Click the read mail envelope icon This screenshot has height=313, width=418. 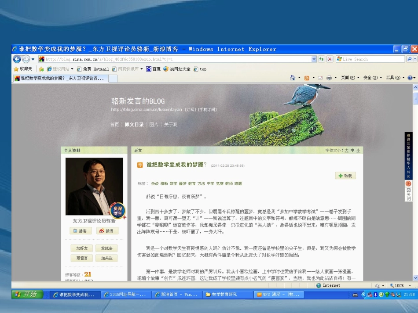coord(320,78)
